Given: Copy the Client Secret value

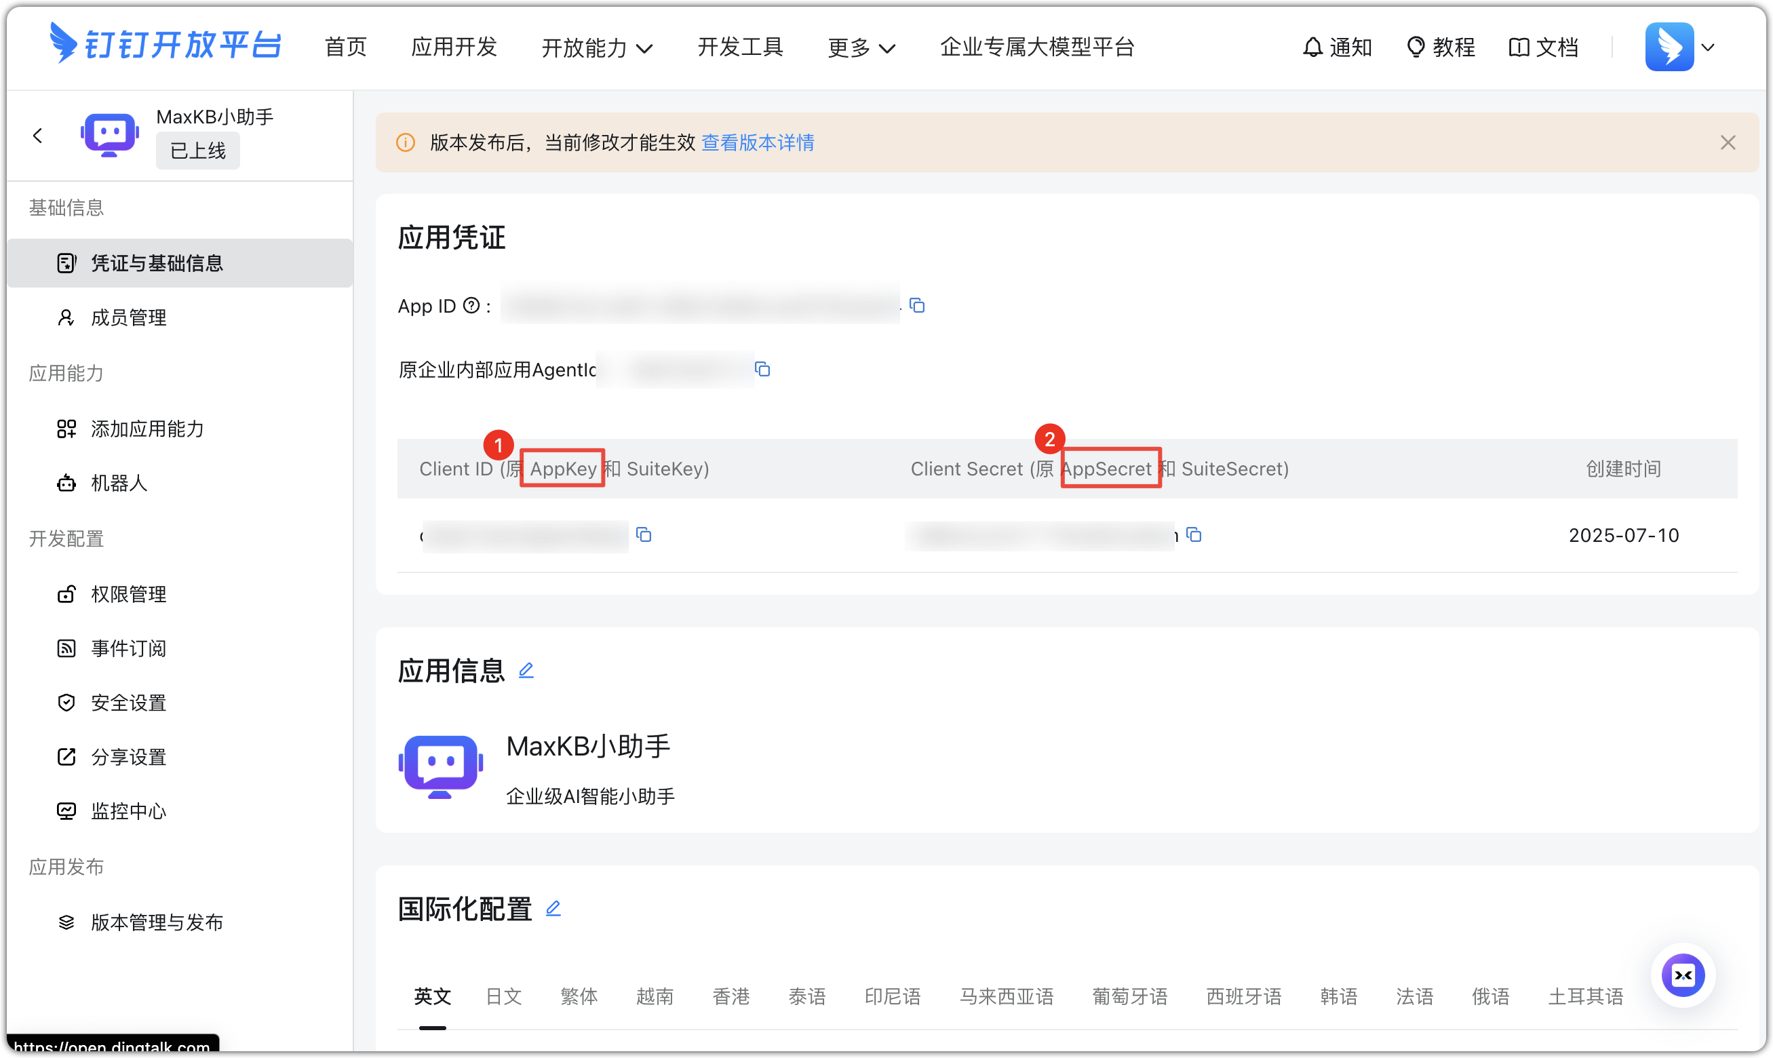Looking at the screenshot, I should [1195, 535].
